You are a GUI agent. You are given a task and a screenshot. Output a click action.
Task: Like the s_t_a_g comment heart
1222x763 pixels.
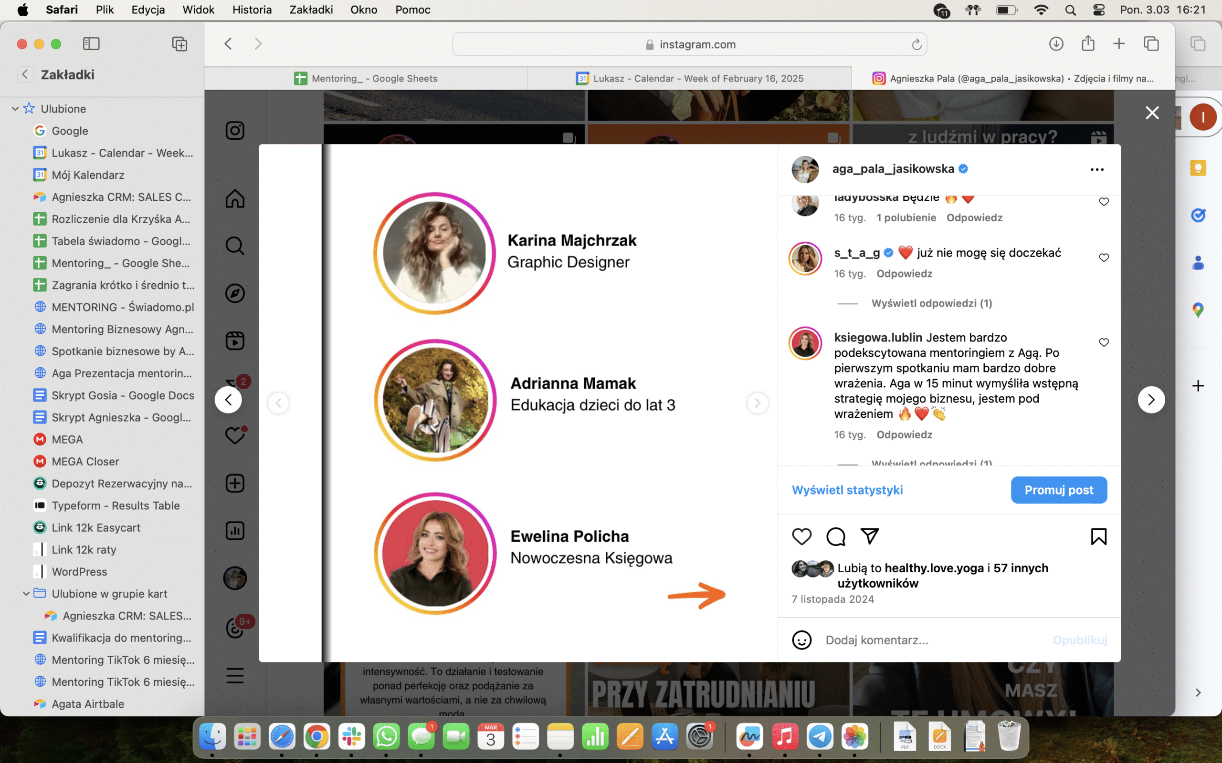click(1104, 258)
